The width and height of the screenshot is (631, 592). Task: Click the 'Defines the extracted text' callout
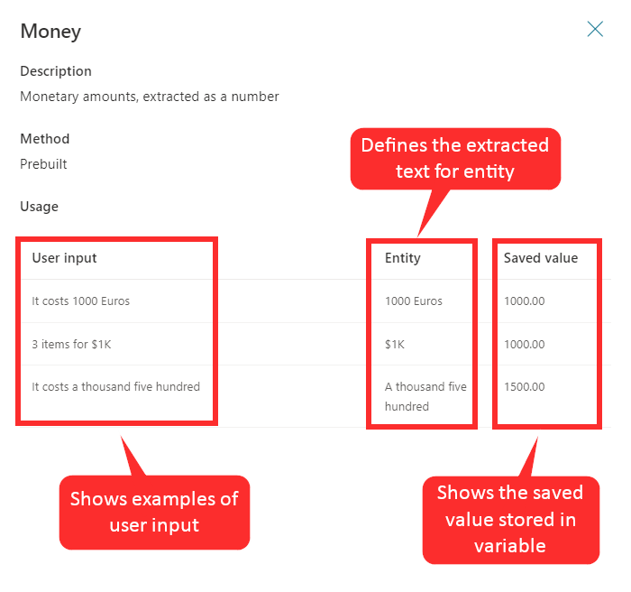(455, 158)
